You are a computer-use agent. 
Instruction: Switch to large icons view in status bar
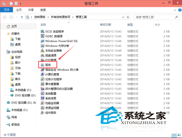point(179,135)
